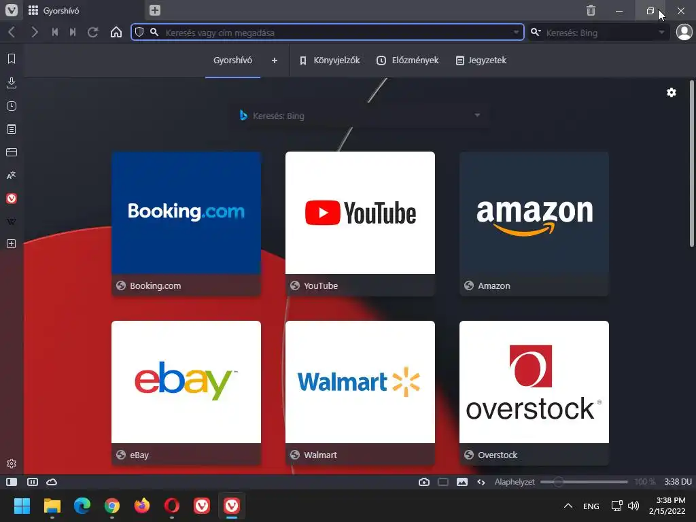Open the closed tabs trash can
This screenshot has width=696, height=522.
[x=591, y=10]
